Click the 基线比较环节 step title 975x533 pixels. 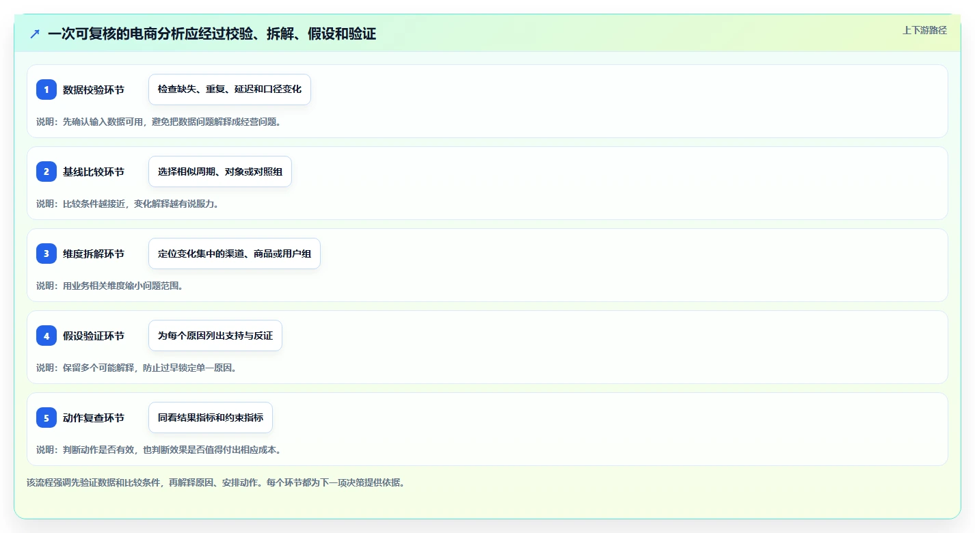tap(94, 172)
